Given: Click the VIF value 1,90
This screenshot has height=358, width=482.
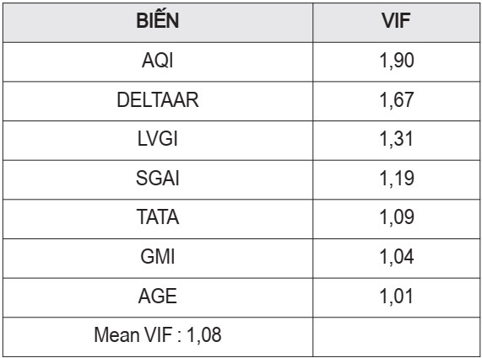Looking at the screenshot, I should [x=397, y=61].
